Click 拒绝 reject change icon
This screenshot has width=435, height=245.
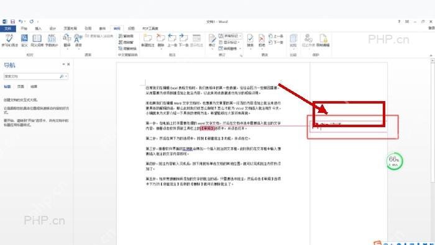pos(262,41)
